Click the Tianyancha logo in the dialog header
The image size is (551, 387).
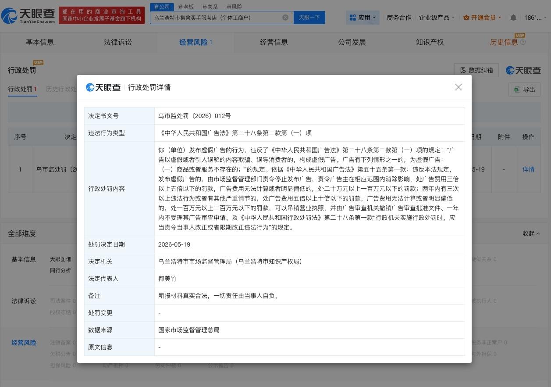(103, 87)
